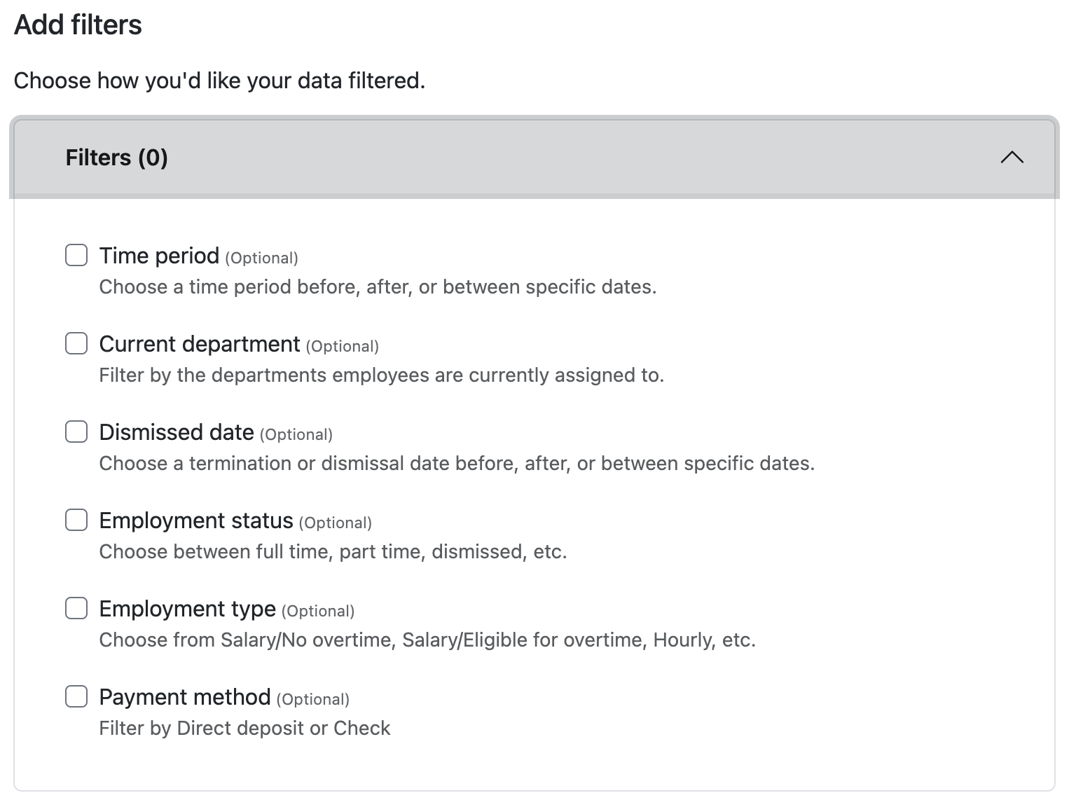Click the Employment status label
The image size is (1069, 807).
pos(196,520)
